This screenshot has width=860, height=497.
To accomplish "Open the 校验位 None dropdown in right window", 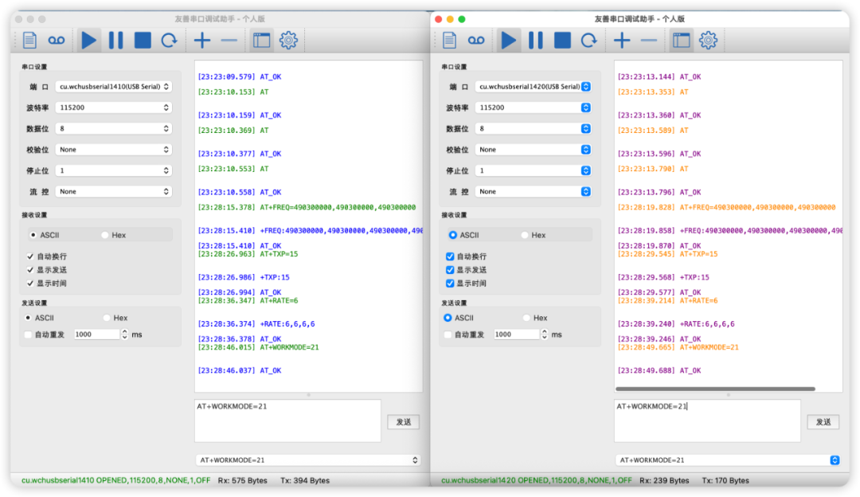I will pyautogui.click(x=533, y=150).
